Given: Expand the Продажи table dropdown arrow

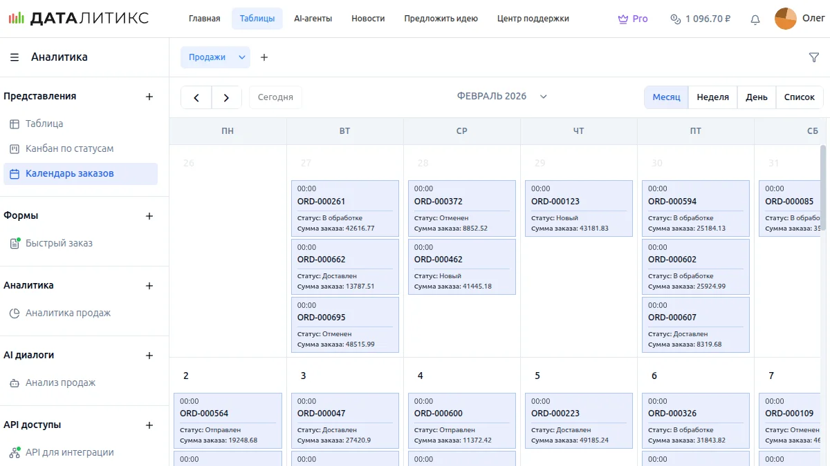Looking at the screenshot, I should tap(242, 57).
